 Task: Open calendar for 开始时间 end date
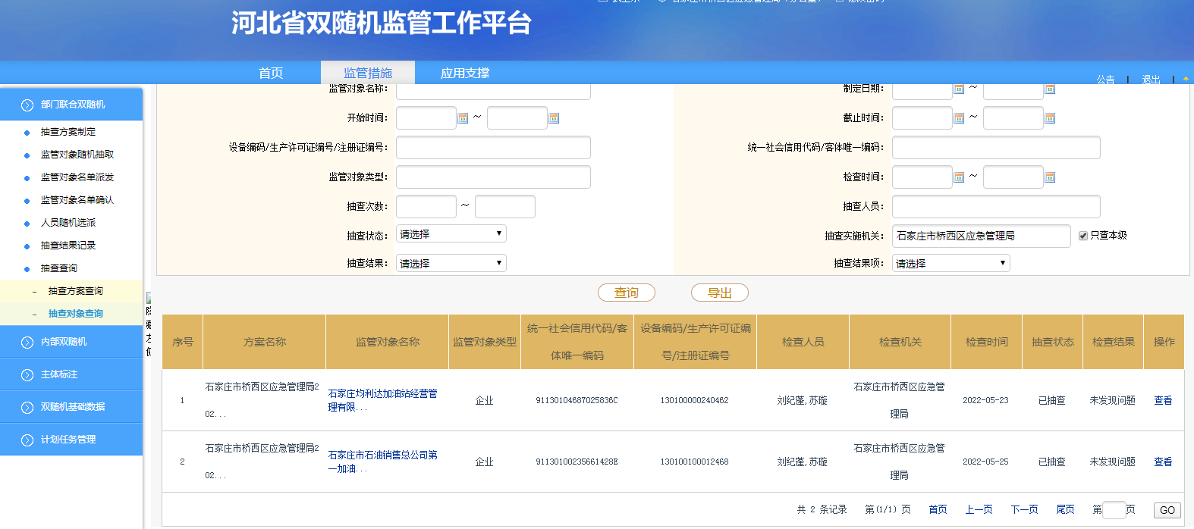554,118
